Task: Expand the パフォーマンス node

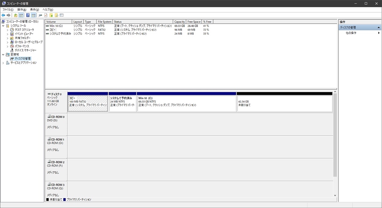Action: [x=7, y=46]
